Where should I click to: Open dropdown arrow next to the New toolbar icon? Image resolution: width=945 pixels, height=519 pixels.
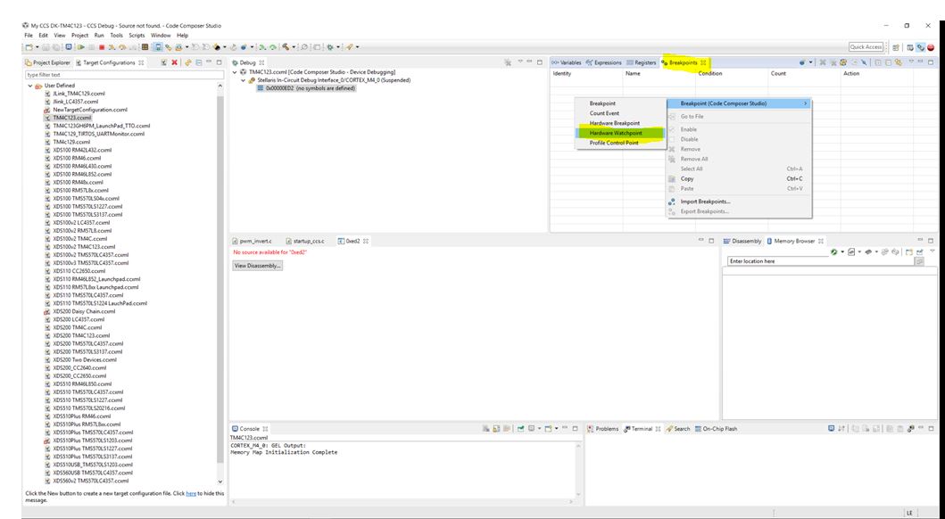point(37,47)
